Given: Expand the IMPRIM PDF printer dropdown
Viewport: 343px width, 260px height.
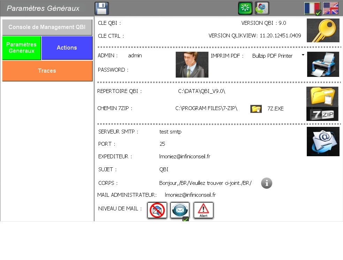Looking at the screenshot, I should [303, 55].
